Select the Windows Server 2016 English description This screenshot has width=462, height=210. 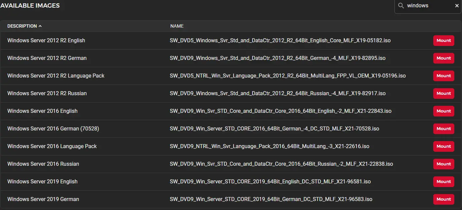click(x=42, y=111)
